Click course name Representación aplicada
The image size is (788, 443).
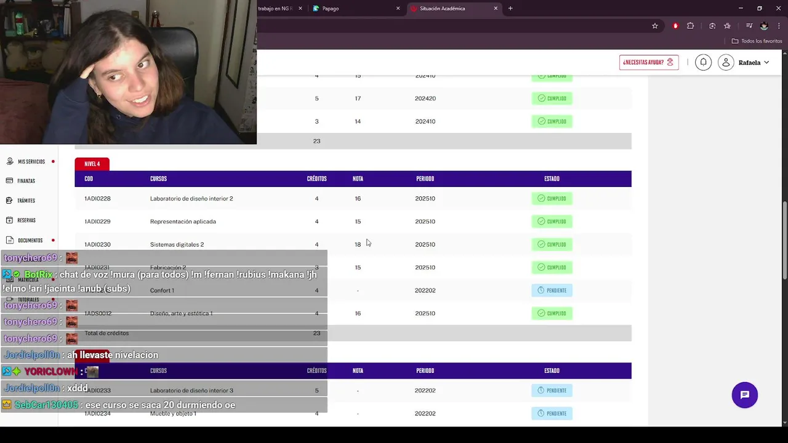[183, 221]
